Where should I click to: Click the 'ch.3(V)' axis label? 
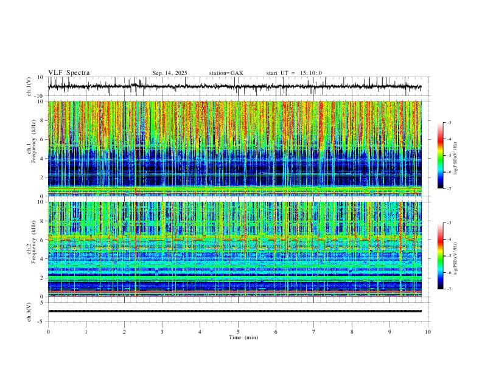(29, 312)
